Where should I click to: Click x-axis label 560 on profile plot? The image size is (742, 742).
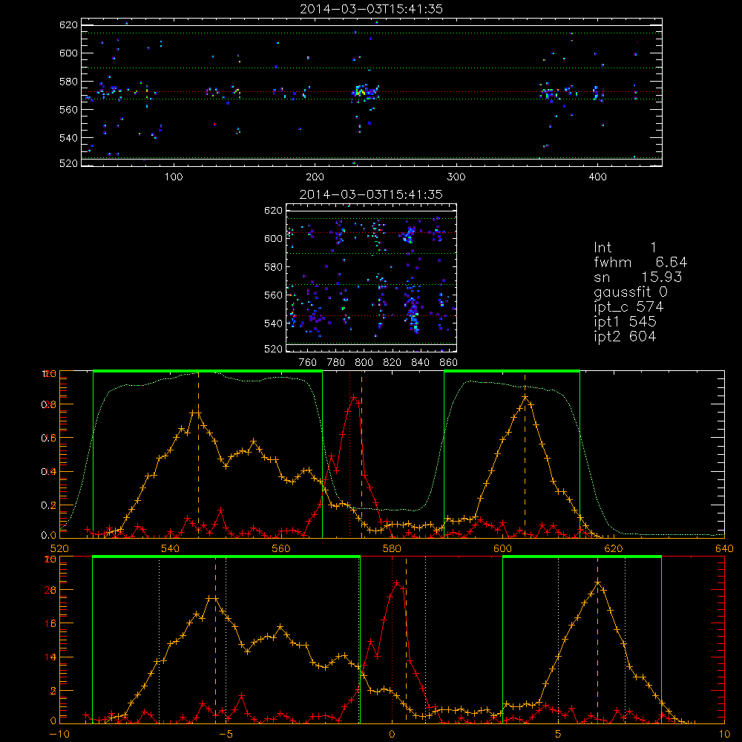pos(281,549)
